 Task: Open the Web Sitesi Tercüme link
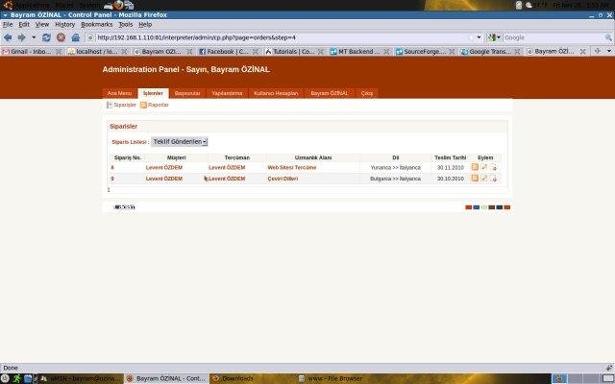(x=292, y=167)
